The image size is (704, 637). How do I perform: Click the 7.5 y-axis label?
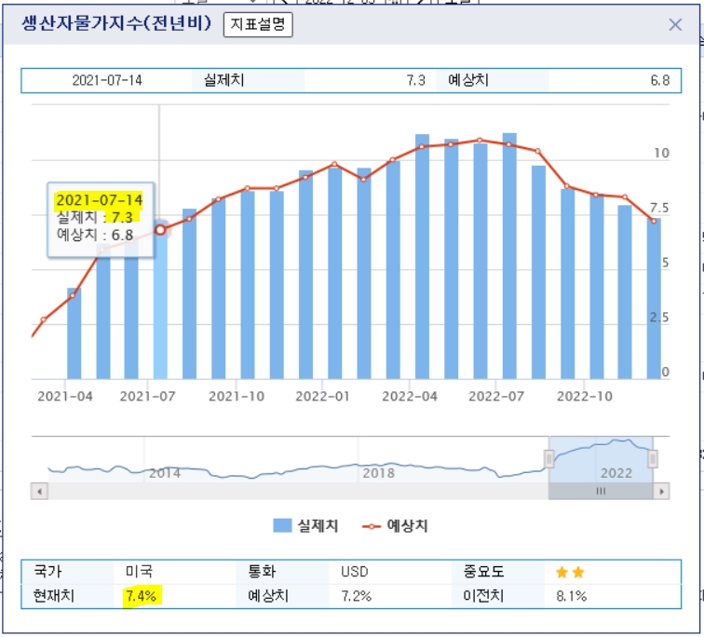point(659,208)
